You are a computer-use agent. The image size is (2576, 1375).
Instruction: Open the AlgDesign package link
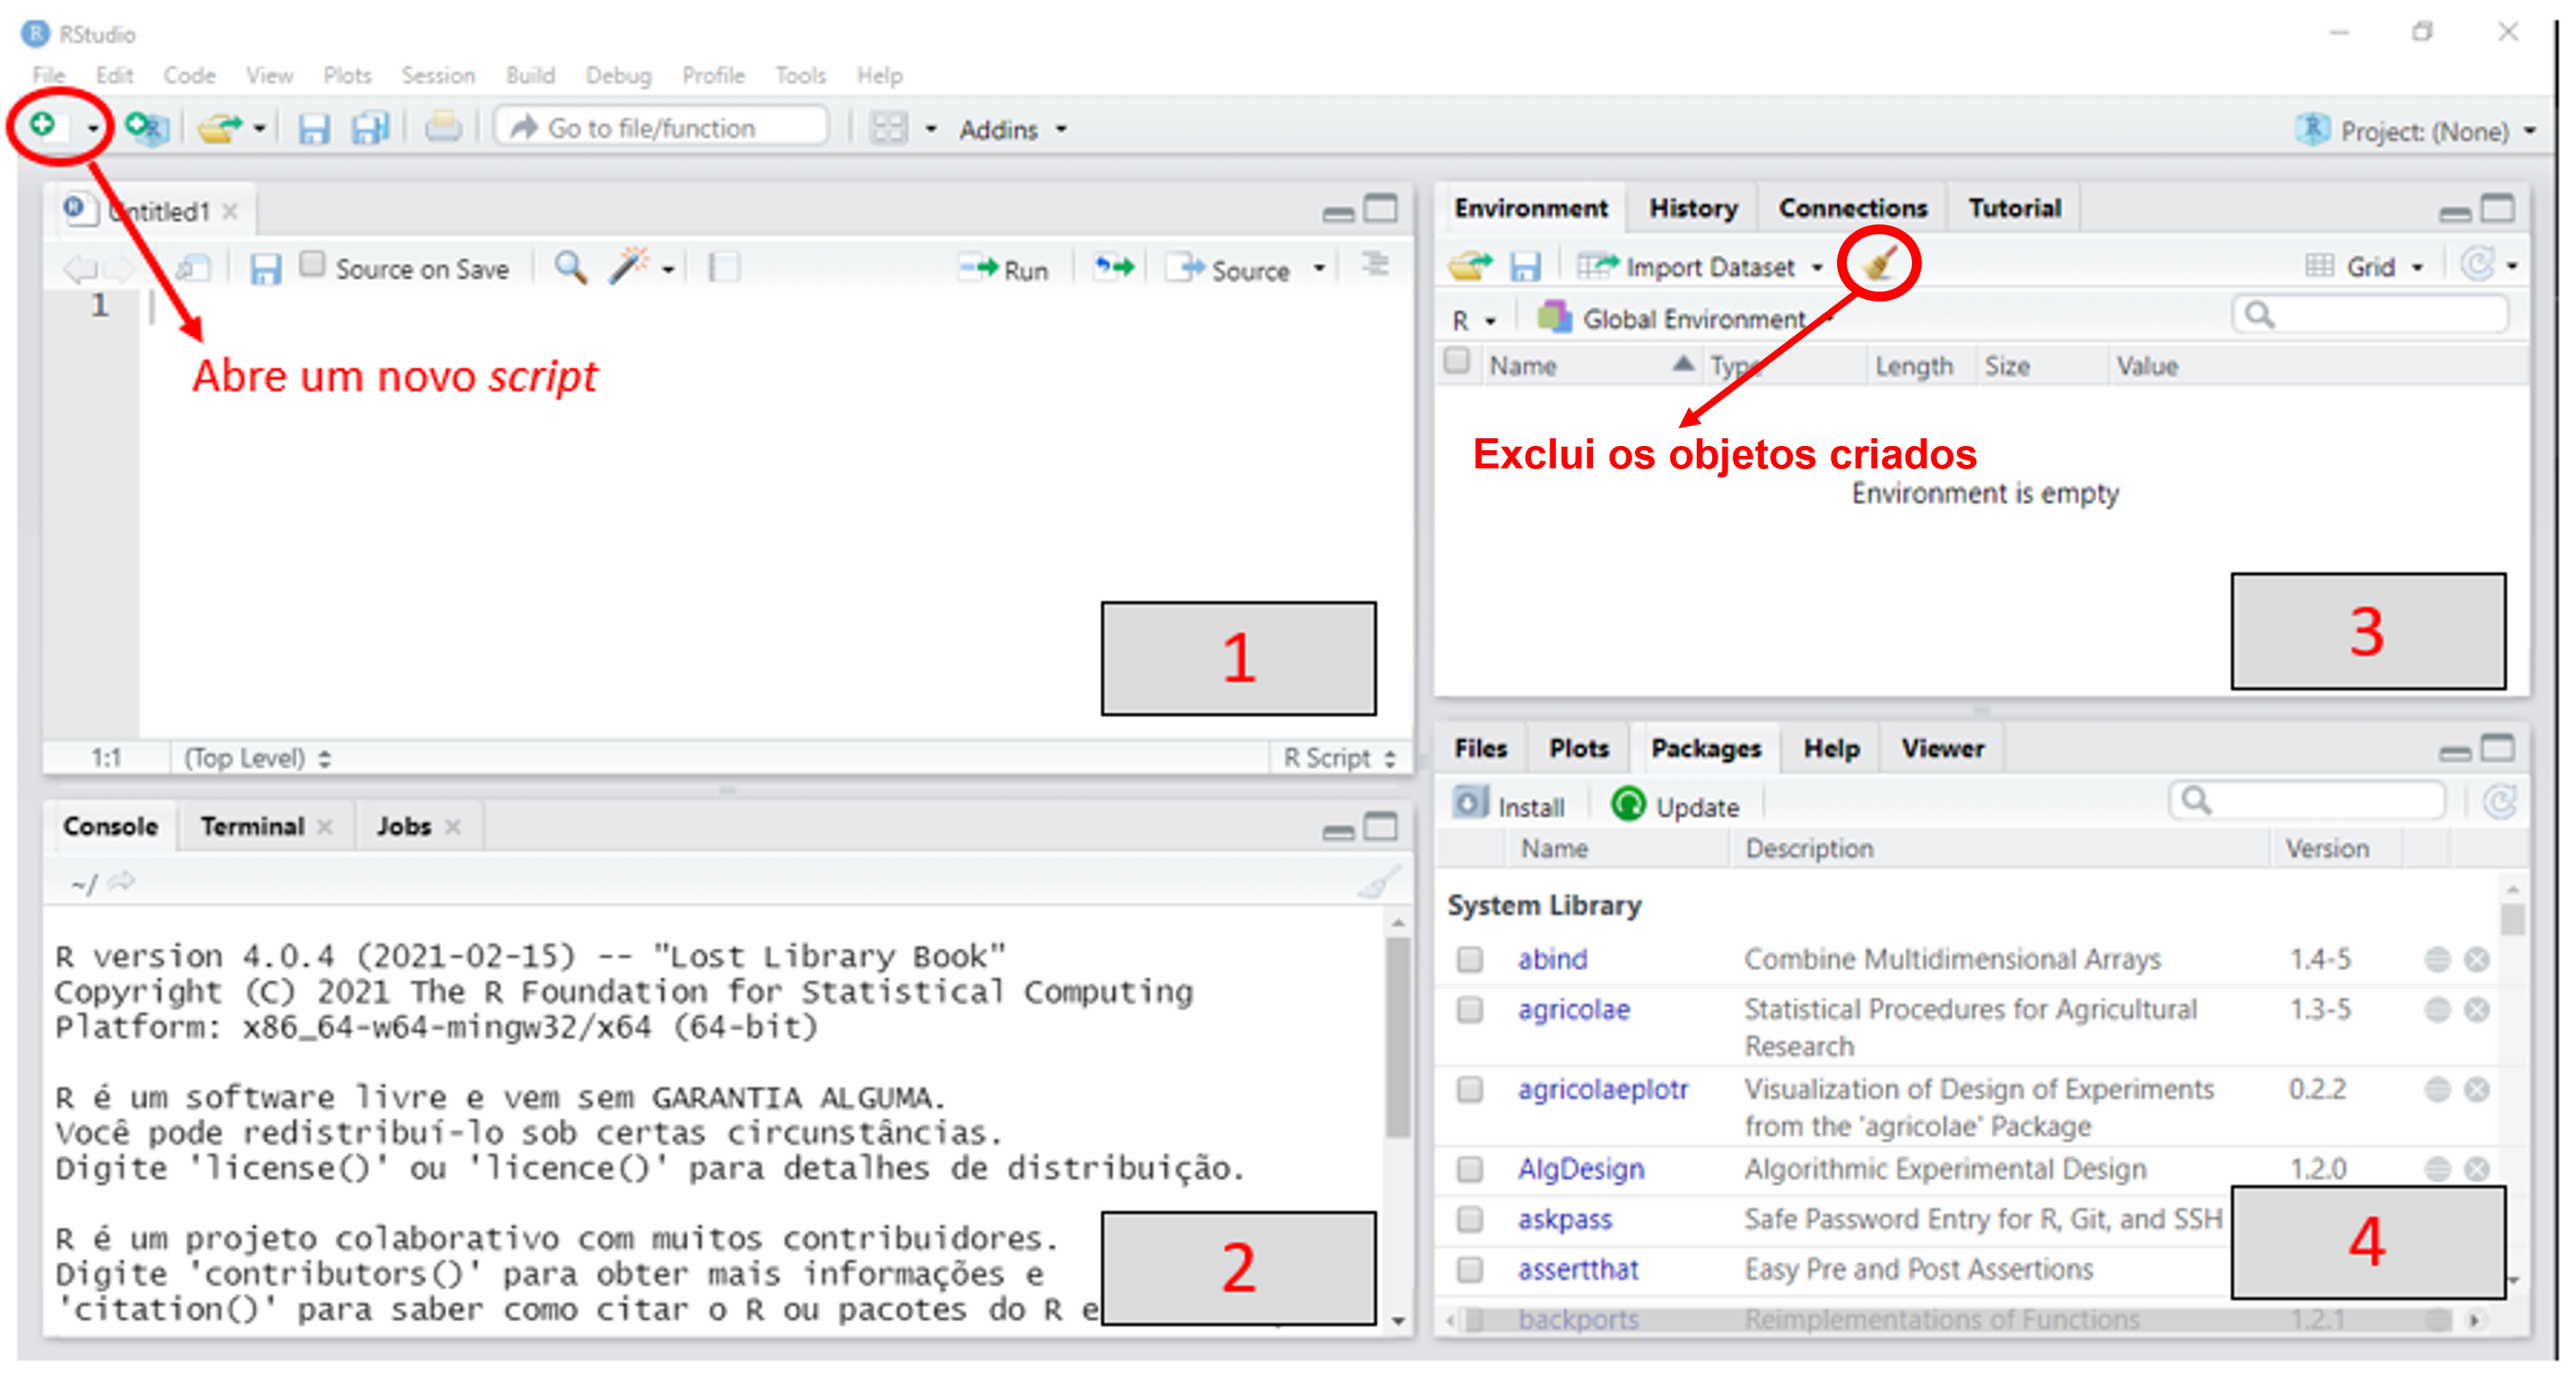click(x=1581, y=1169)
